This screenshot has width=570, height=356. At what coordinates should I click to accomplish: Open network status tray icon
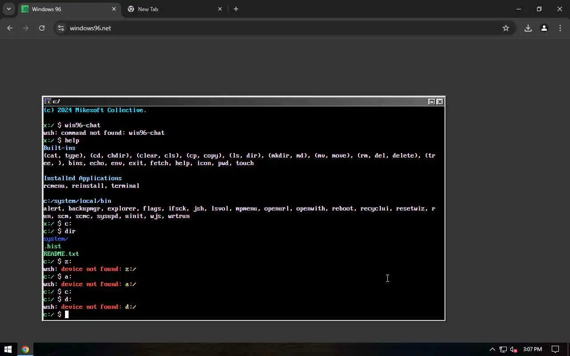tap(503, 349)
